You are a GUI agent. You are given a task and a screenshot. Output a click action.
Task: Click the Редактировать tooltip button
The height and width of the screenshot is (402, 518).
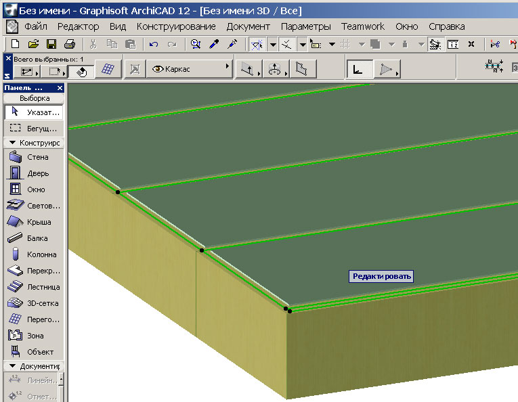coord(381,276)
